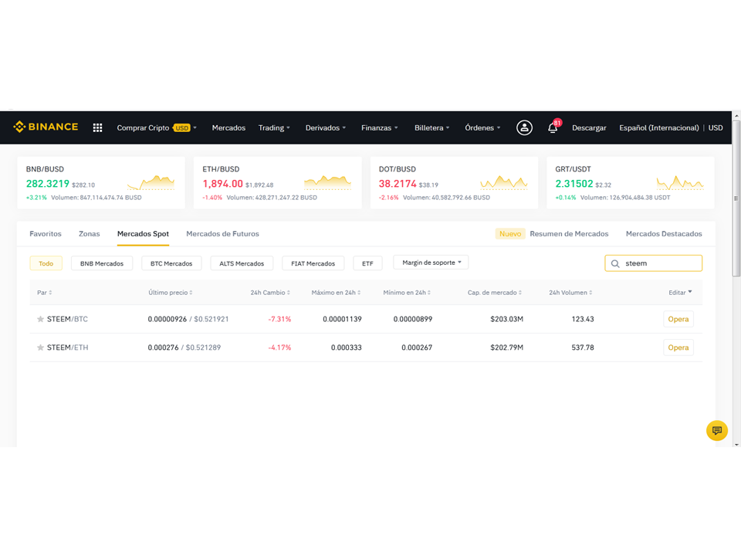Sort by Par column
Screen dimensions: 741x556
tap(45, 293)
